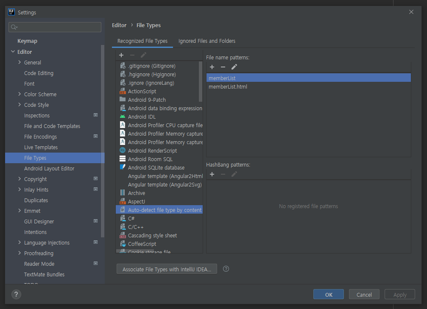Switch to Recognized File Types tab
The height and width of the screenshot is (309, 427).
142,41
